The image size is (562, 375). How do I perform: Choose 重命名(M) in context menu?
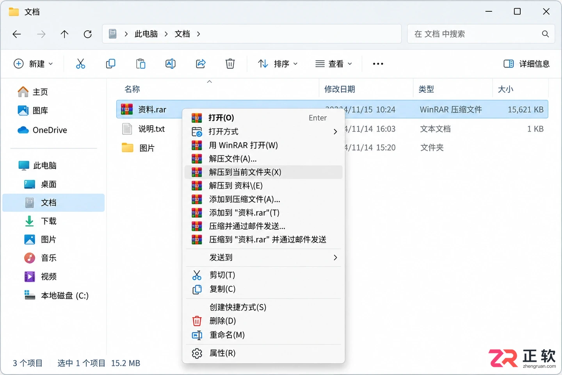point(263,335)
